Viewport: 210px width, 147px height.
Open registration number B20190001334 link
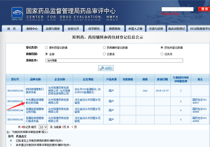tap(15, 91)
